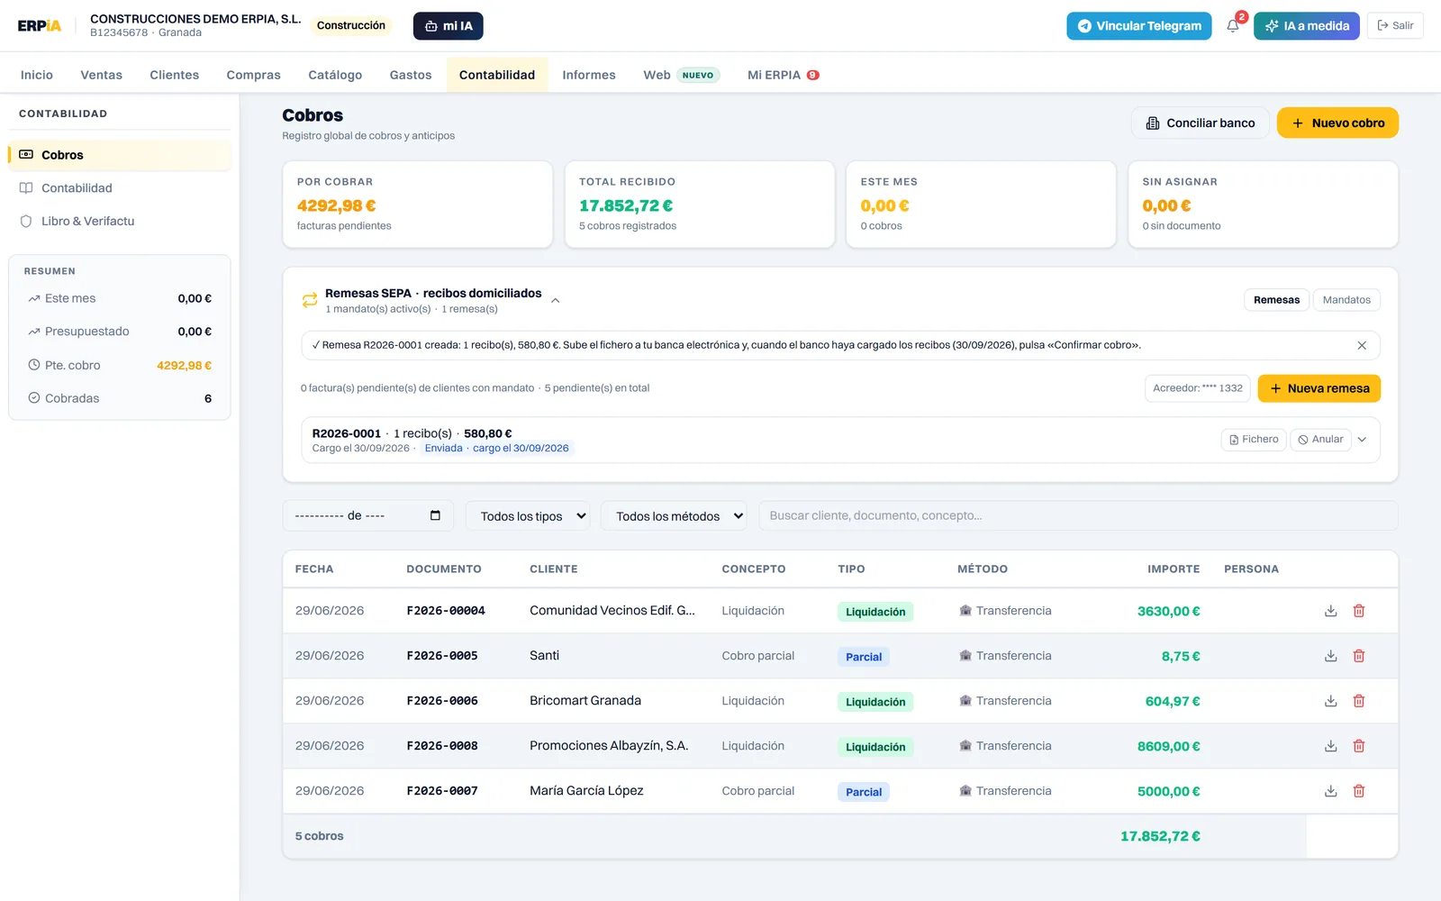The height and width of the screenshot is (901, 1441).
Task: Click the IA a medida button
Action: (1307, 26)
